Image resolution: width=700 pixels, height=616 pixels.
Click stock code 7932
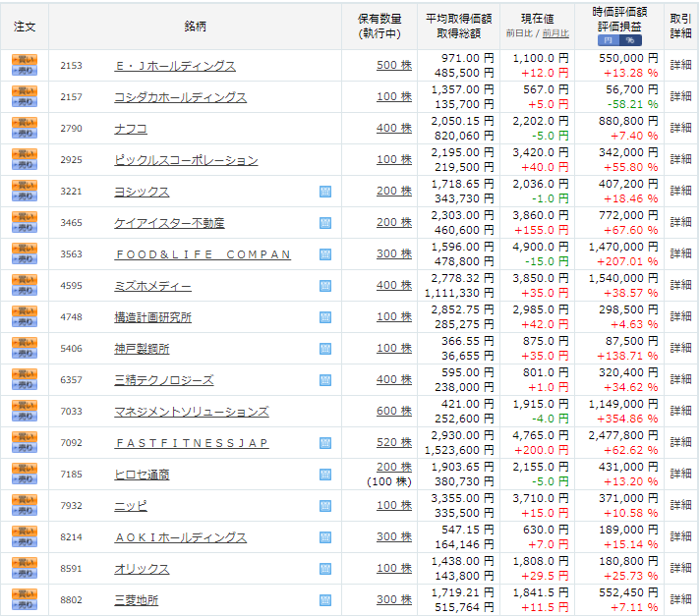coord(72,506)
